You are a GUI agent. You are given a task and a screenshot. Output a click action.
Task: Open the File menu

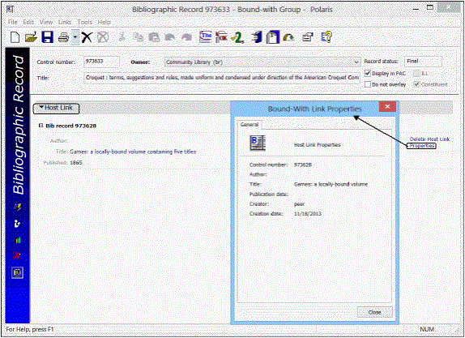click(x=12, y=22)
